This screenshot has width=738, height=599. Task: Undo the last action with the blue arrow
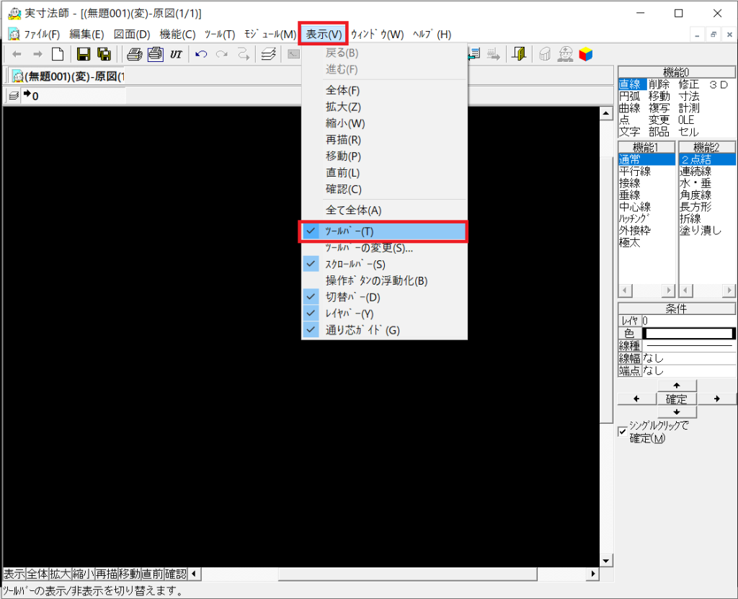pyautogui.click(x=202, y=55)
